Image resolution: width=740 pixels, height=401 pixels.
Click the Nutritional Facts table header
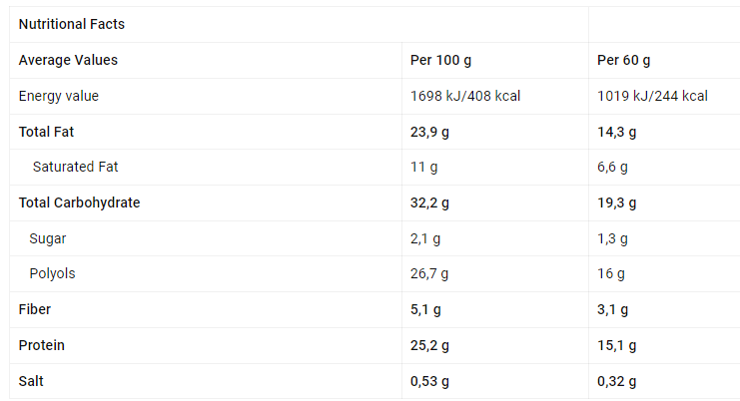(72, 24)
